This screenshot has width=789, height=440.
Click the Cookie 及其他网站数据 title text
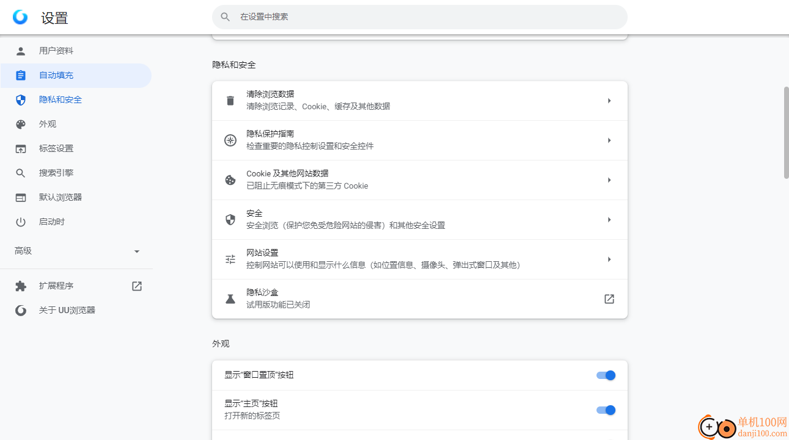coord(287,173)
